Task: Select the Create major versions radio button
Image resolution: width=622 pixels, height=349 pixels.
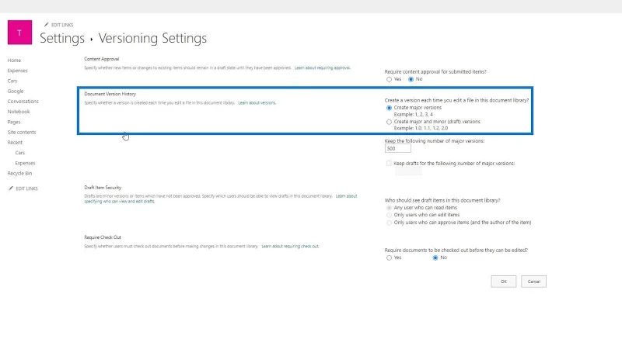Action: pos(389,108)
